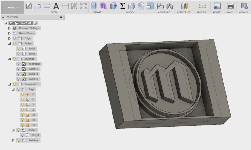Screen dimensions: 251x150
Task: Toggle visibility bulb of Sketch12
Action: point(18,79)
